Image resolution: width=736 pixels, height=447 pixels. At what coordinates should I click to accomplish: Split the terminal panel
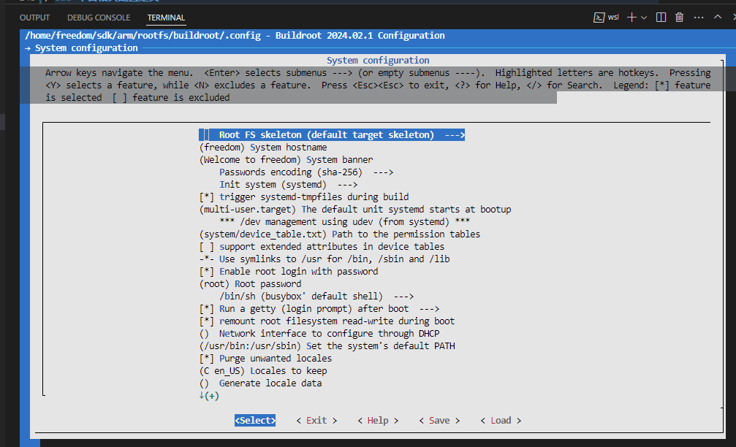[661, 18]
